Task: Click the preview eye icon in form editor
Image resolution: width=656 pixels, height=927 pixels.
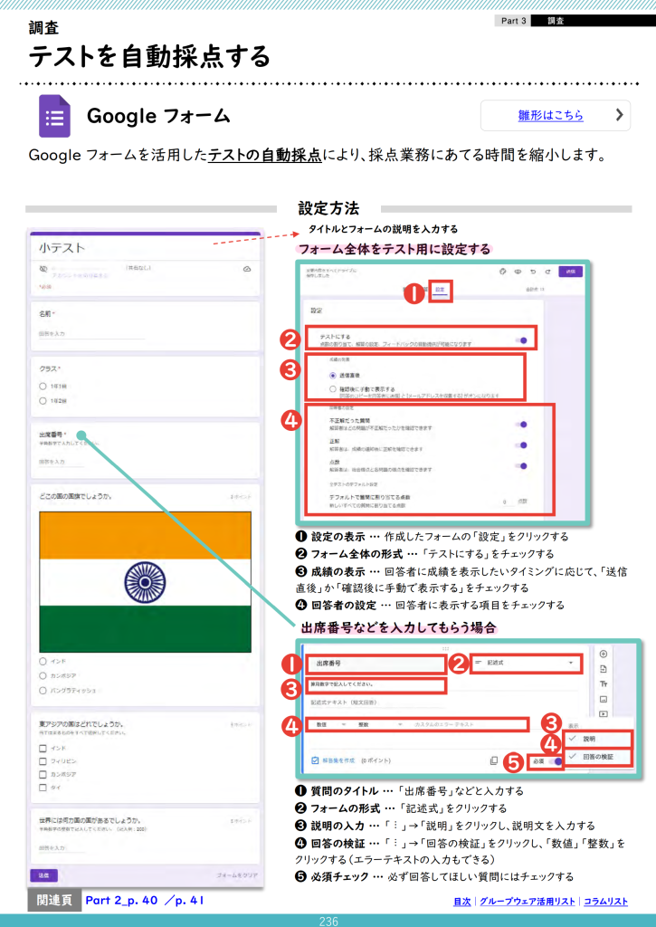Action: coord(518,272)
